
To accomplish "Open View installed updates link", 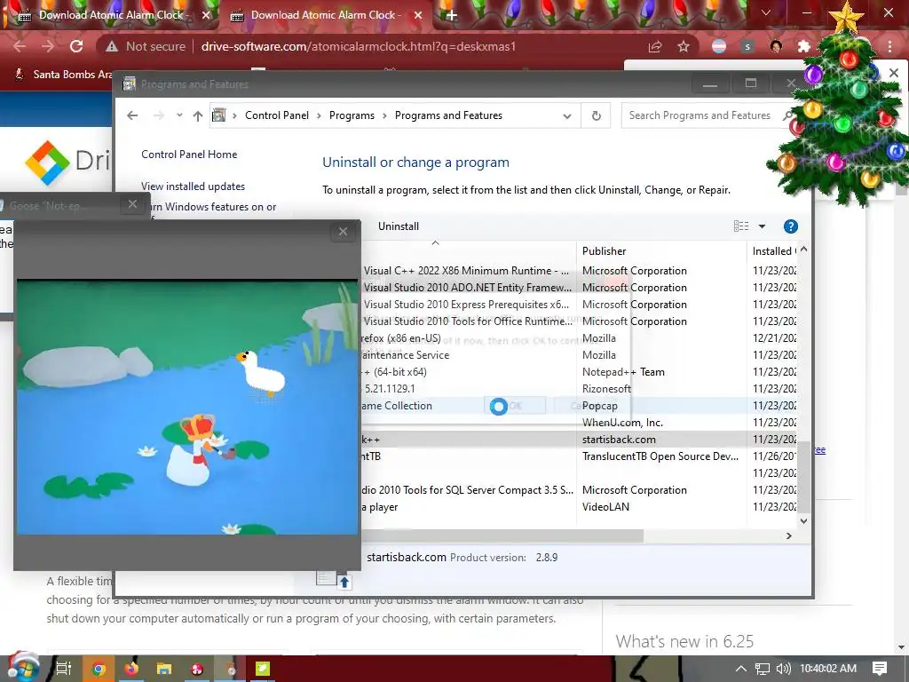I will pos(193,186).
